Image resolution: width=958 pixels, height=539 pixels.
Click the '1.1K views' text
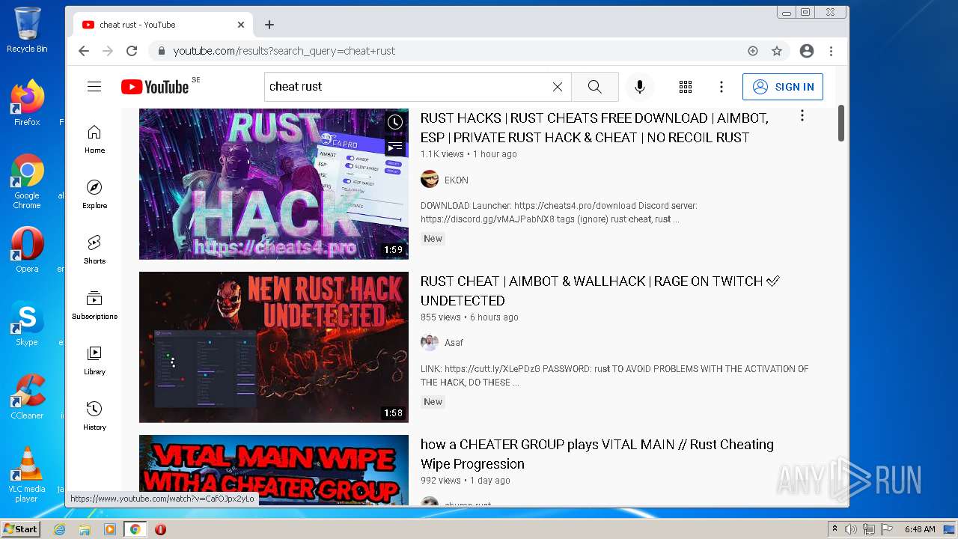pyautogui.click(x=442, y=154)
